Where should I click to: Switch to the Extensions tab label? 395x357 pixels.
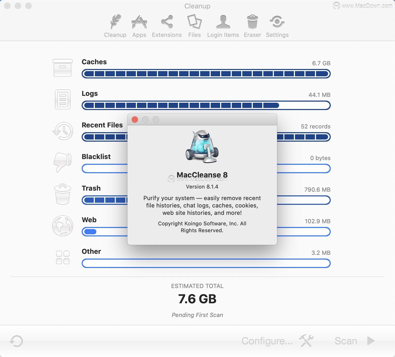click(x=167, y=35)
